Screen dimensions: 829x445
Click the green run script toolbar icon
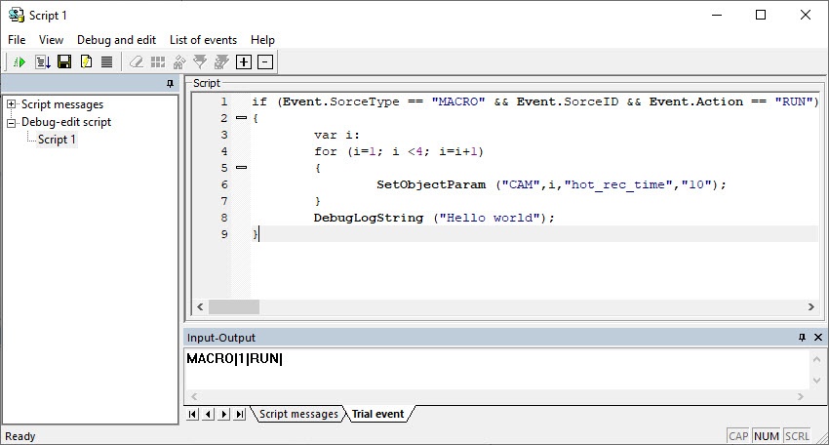coord(19,62)
